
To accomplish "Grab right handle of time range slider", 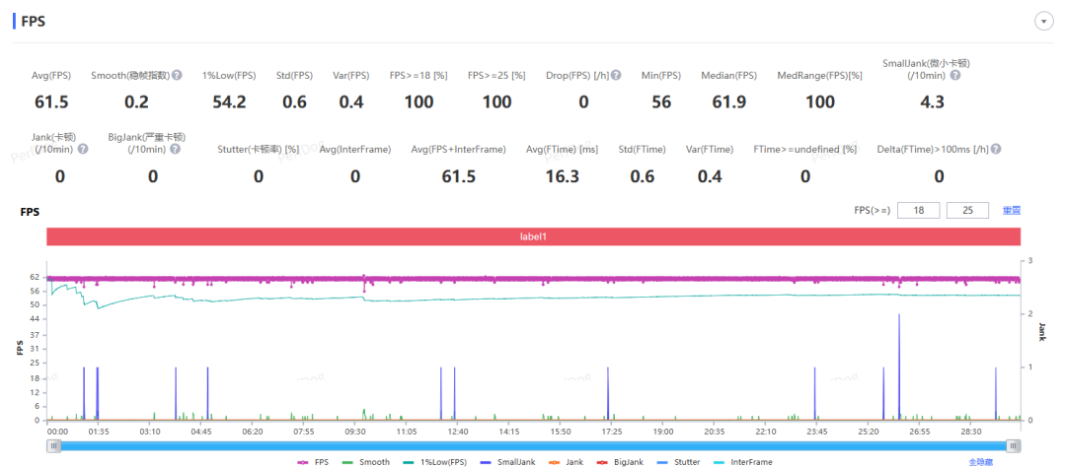I will pyautogui.click(x=1014, y=445).
